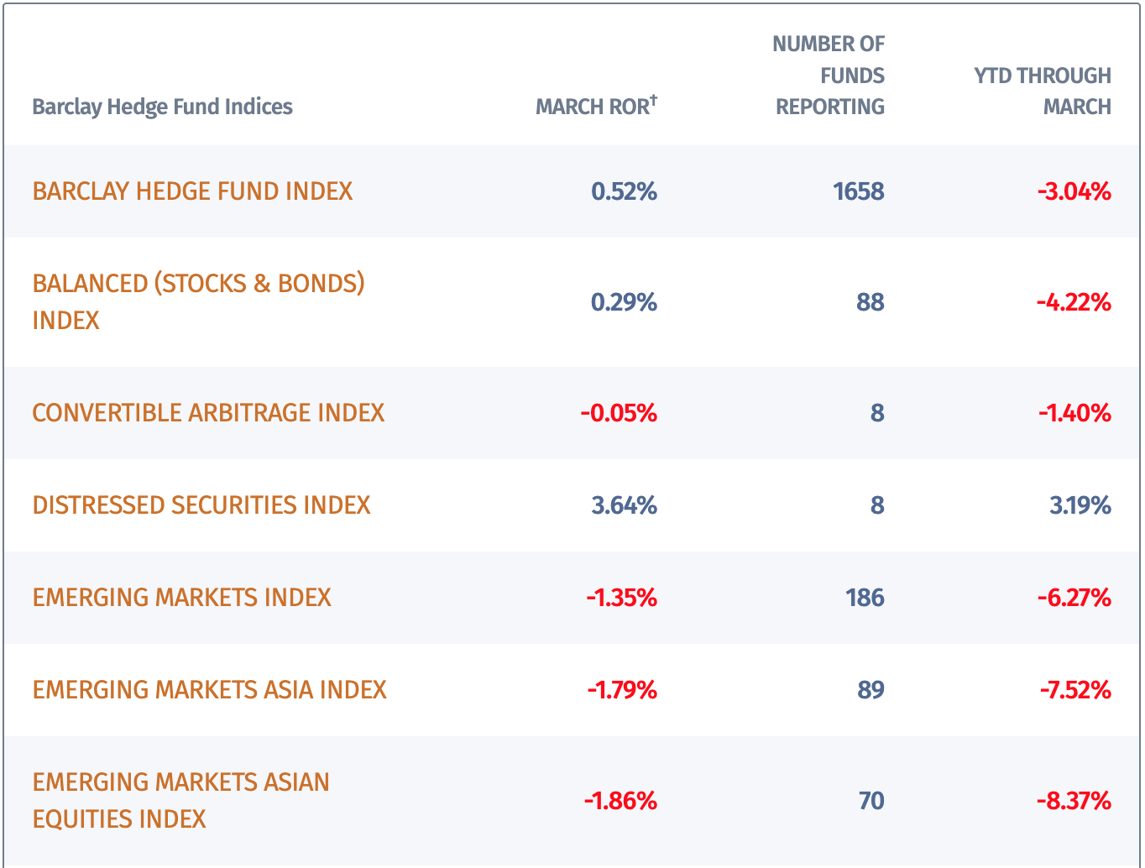The height and width of the screenshot is (868, 1145).
Task: Click the Number of Funds Reporting header
Action: pyautogui.click(x=829, y=76)
